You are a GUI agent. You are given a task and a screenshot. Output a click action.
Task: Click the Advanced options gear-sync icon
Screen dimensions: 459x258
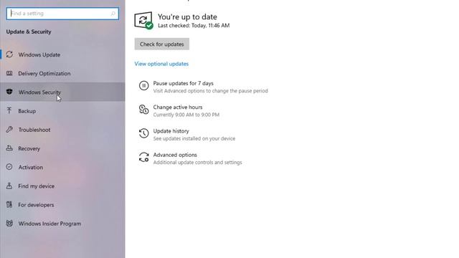[143, 157]
